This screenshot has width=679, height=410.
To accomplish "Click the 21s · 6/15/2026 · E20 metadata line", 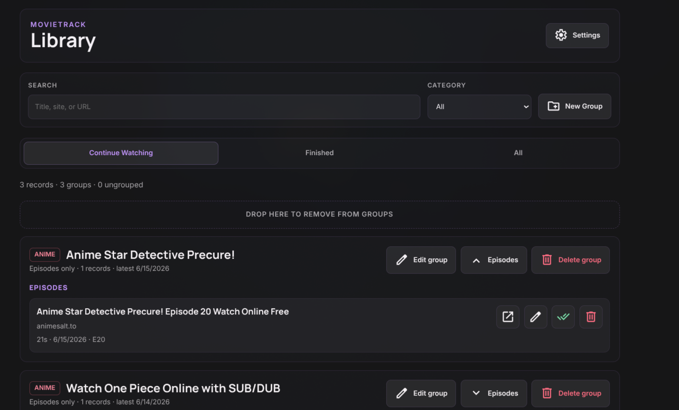I will pos(71,339).
